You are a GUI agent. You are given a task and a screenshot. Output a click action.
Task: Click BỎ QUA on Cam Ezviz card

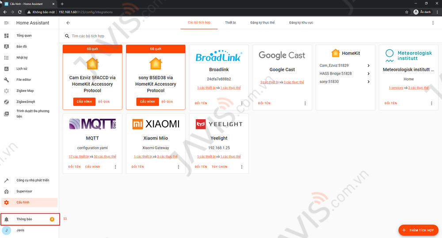point(104,102)
